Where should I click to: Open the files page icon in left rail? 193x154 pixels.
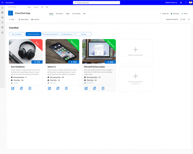[x=2, y=22]
